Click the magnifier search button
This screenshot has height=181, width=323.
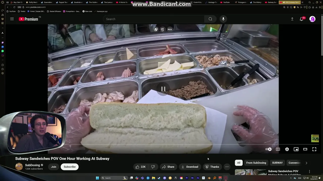[x=210, y=19]
